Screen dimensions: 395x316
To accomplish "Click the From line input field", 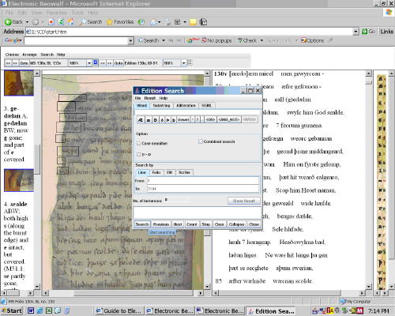I will tap(203, 181).
